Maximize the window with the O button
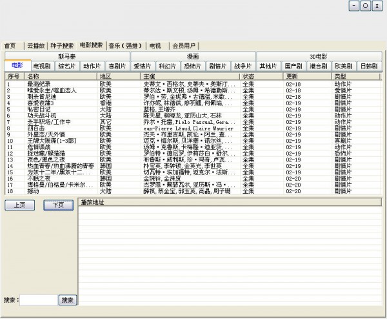Screen dimensions: 387x319 [x=366, y=6]
